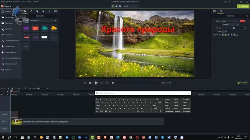
Task: Open the Sketch Motion annotation tab
Action: (49, 11)
